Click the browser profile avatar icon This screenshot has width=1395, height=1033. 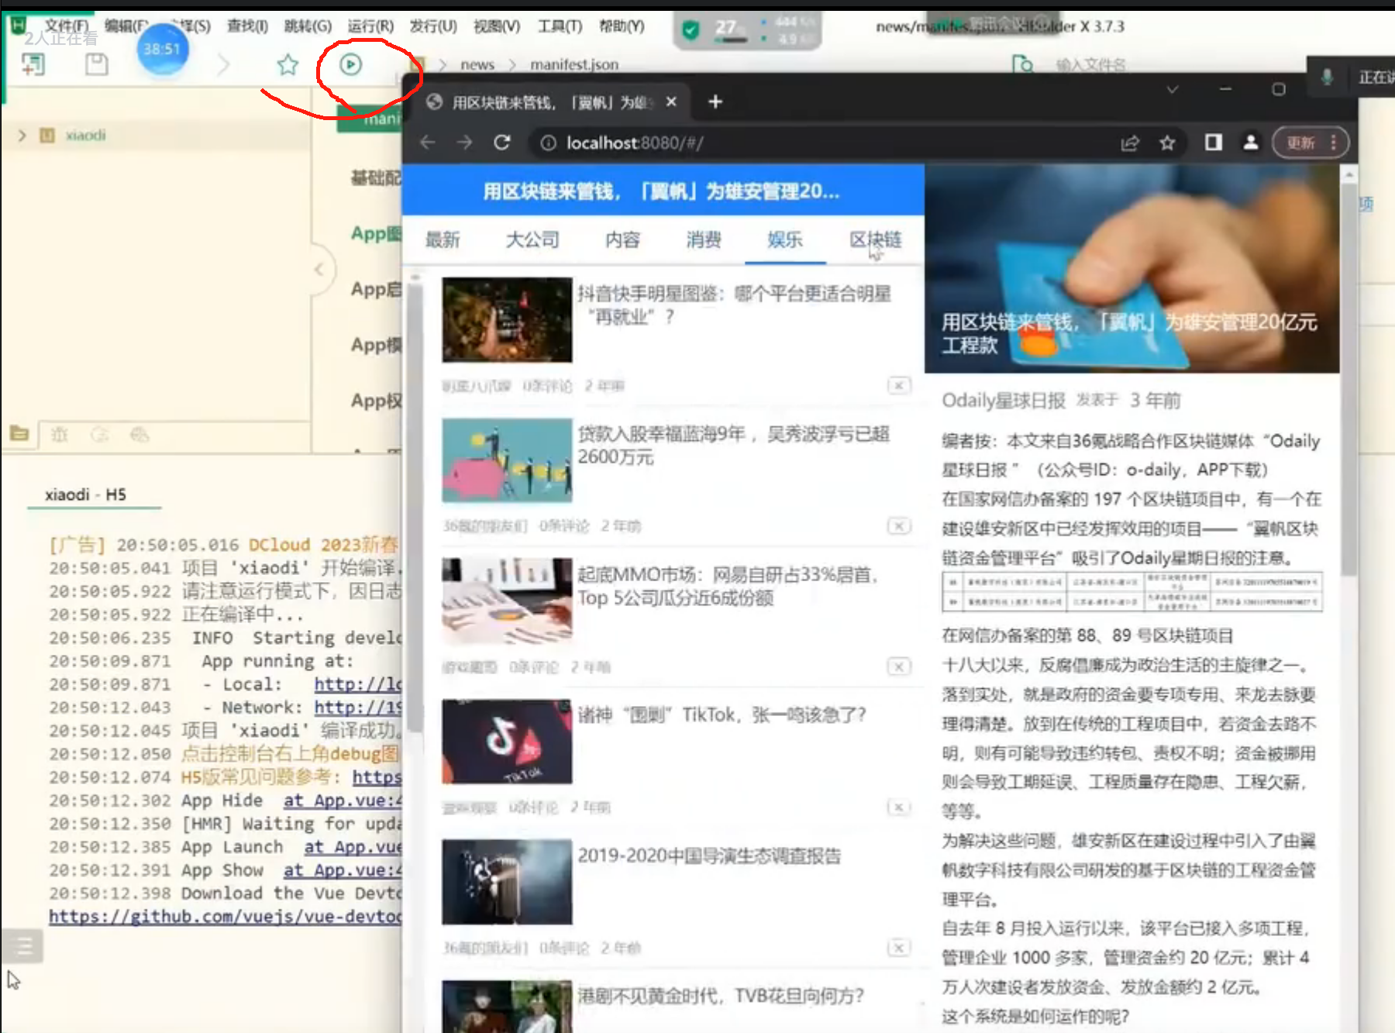(1250, 143)
